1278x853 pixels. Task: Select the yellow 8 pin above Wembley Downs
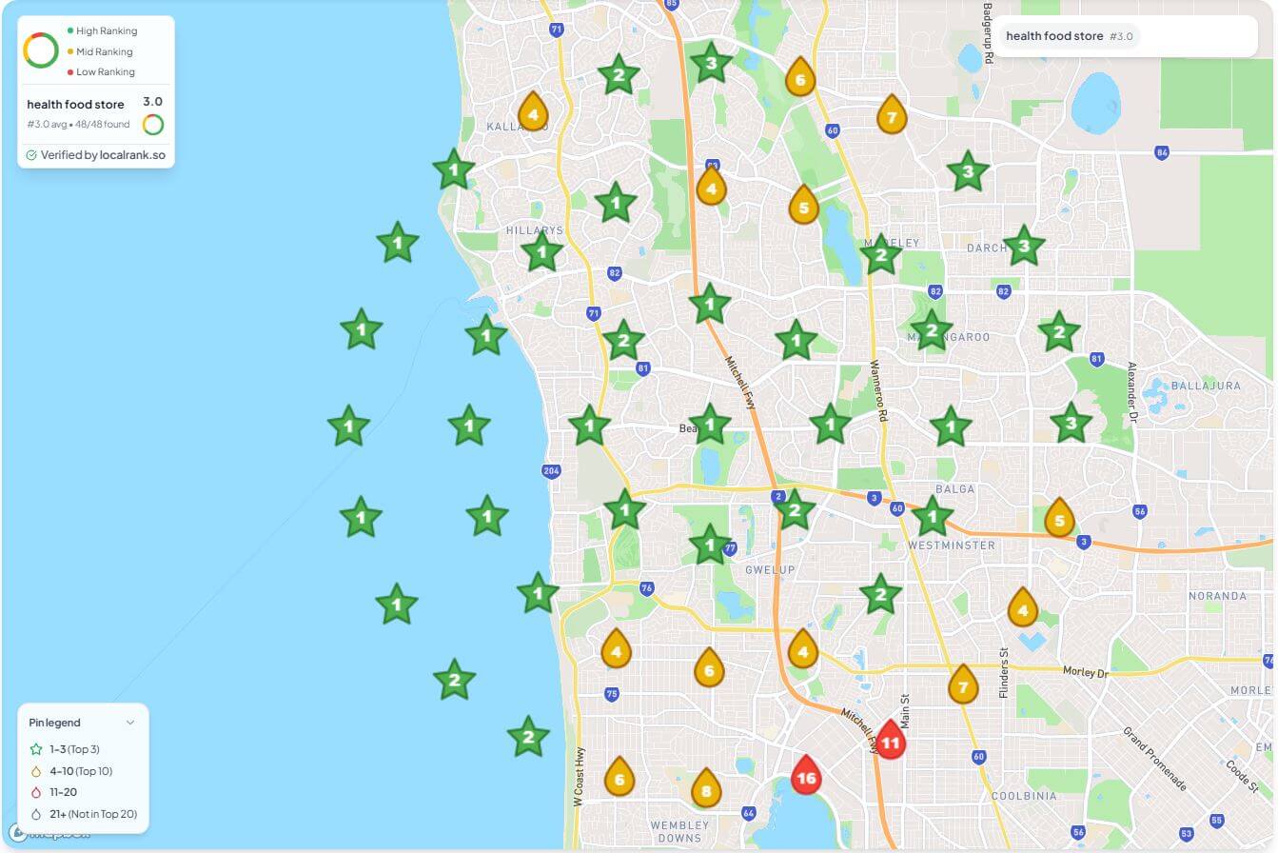point(705,787)
